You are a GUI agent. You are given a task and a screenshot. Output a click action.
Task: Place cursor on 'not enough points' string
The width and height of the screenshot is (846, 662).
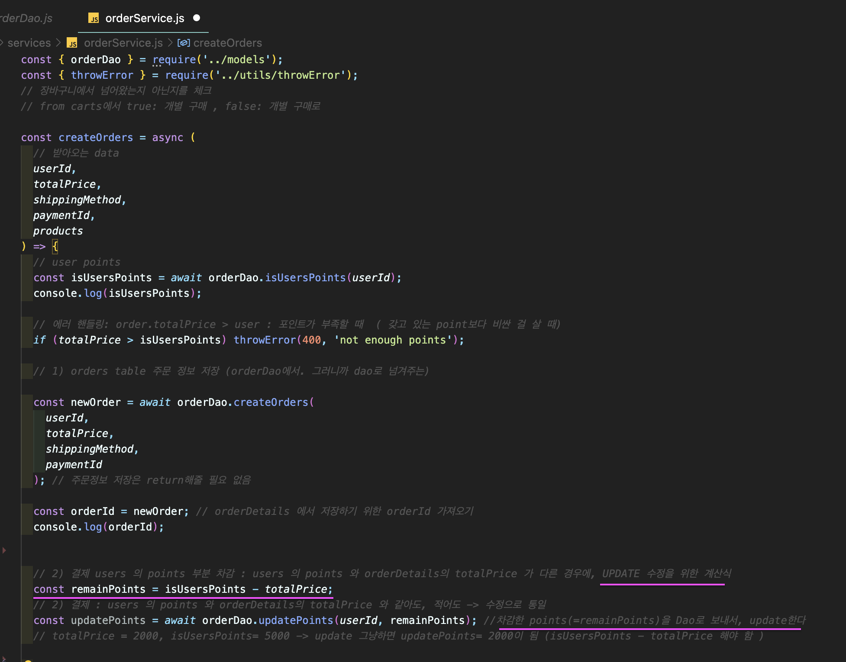point(393,340)
